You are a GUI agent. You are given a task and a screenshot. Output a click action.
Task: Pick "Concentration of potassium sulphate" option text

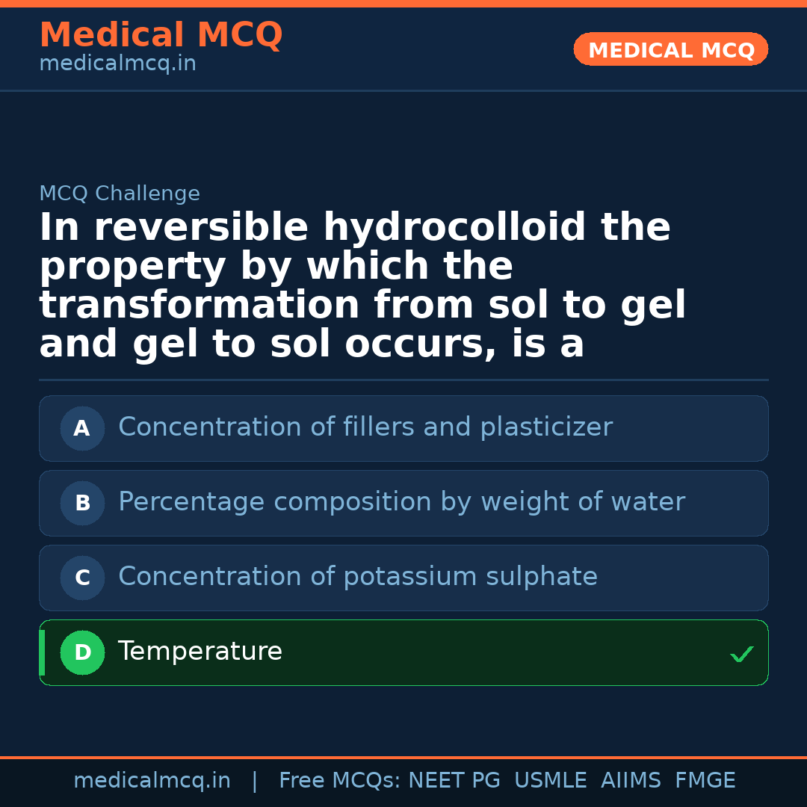click(357, 577)
